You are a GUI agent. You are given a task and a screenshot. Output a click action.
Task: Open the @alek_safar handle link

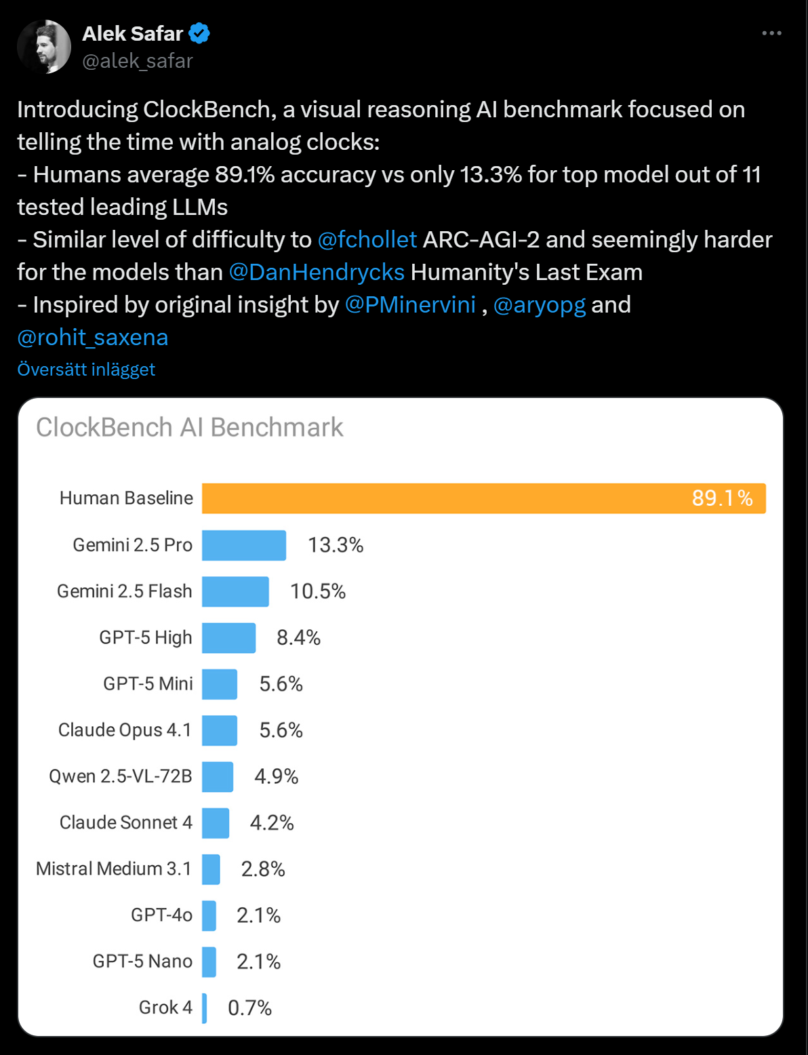(x=138, y=61)
